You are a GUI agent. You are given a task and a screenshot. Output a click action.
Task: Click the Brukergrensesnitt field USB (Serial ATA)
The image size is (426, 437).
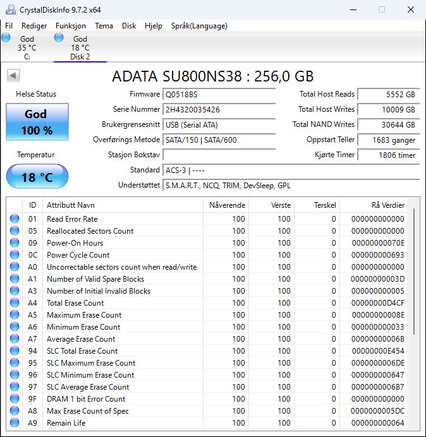[219, 124]
